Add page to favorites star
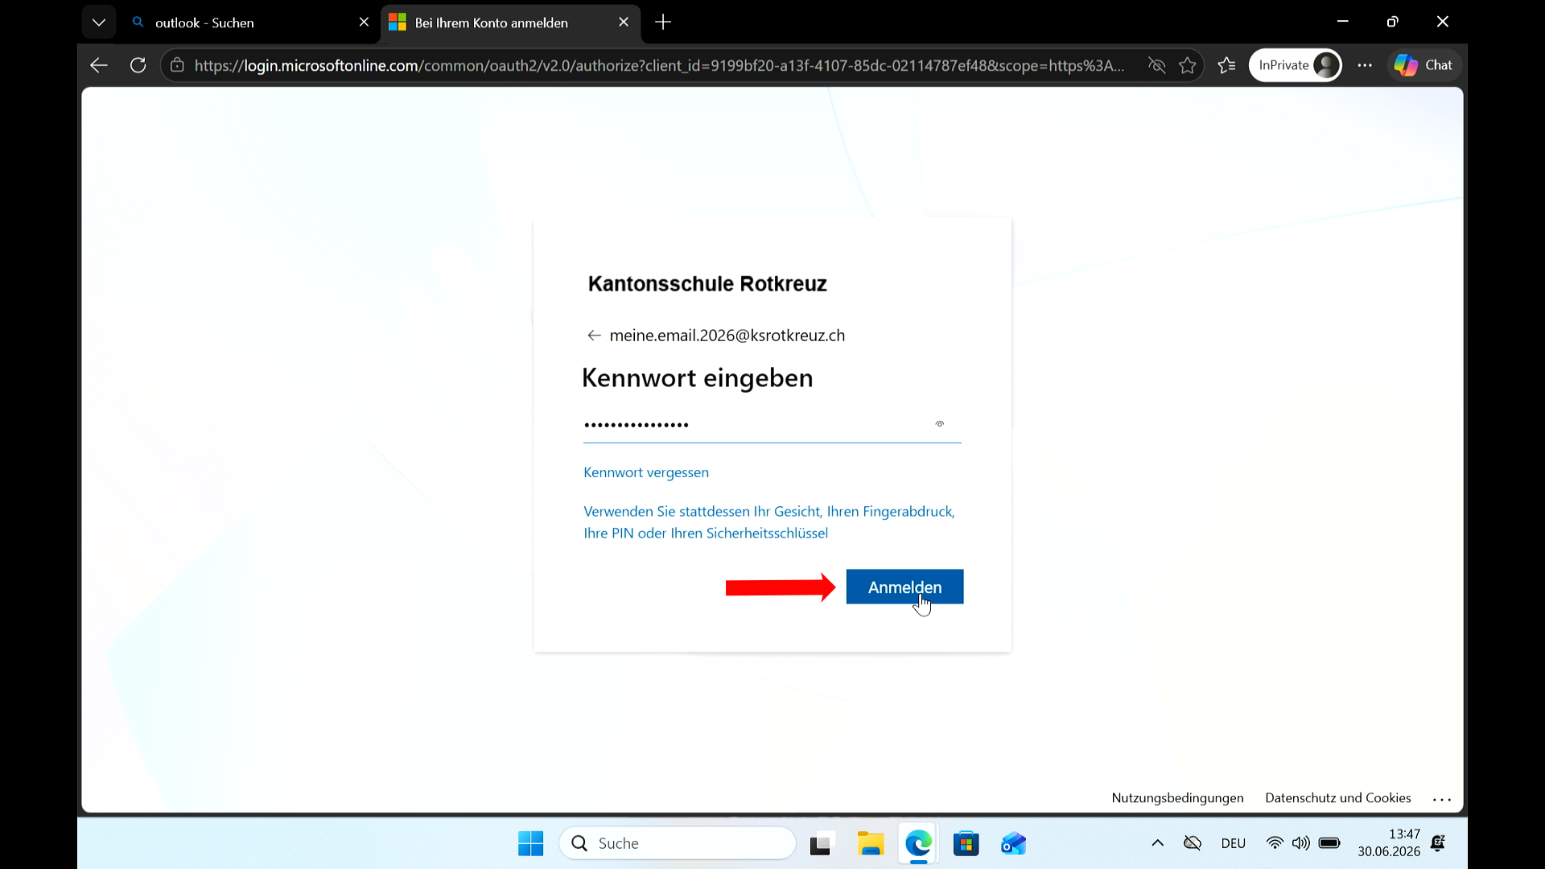 coord(1188,65)
